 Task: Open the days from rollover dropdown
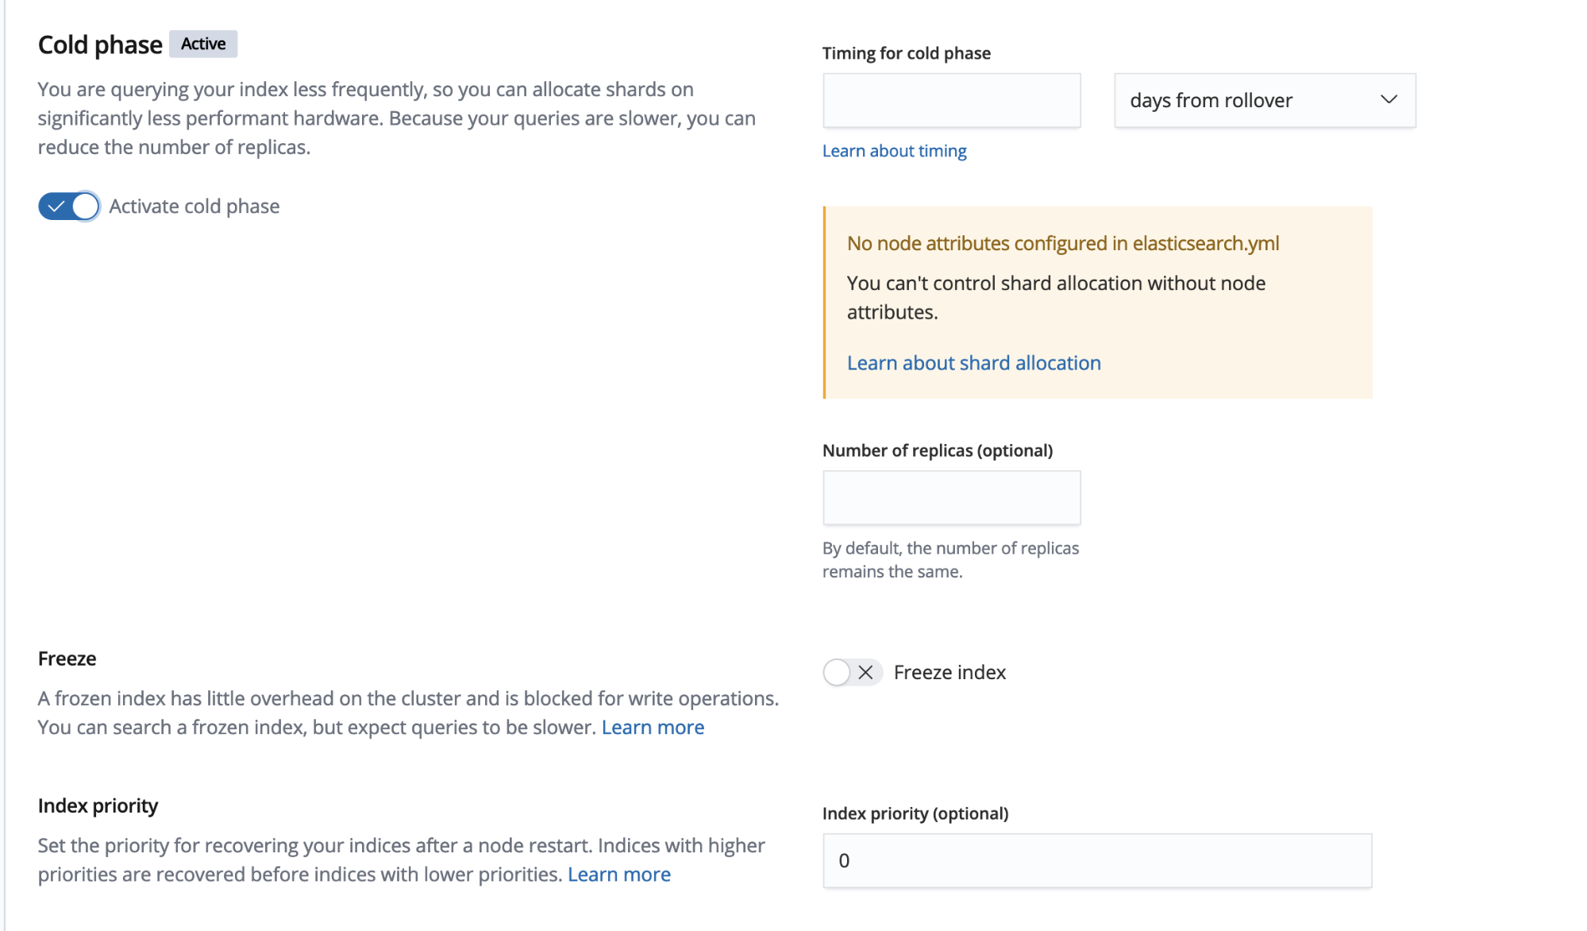click(1264, 101)
